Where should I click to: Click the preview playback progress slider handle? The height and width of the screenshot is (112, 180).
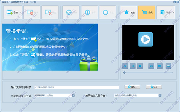124,72
